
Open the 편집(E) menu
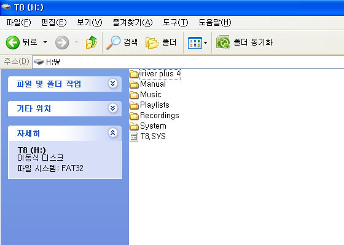[x=54, y=22]
